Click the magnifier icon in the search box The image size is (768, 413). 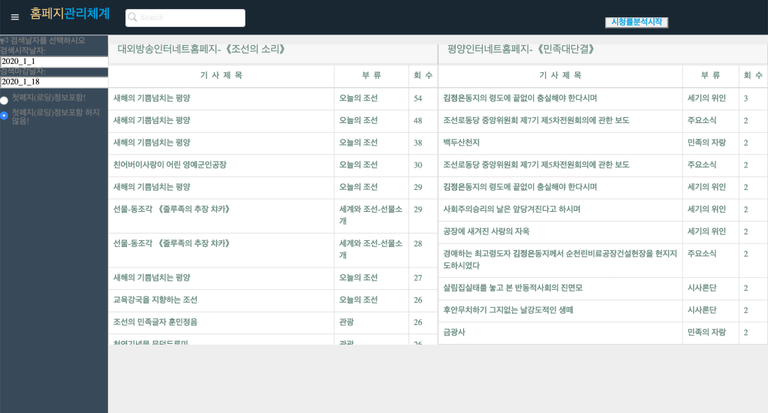pos(132,17)
